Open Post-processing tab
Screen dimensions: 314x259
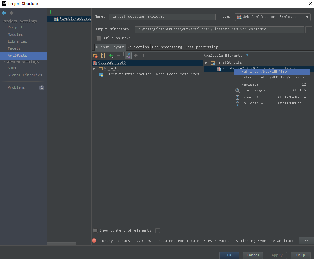point(201,47)
